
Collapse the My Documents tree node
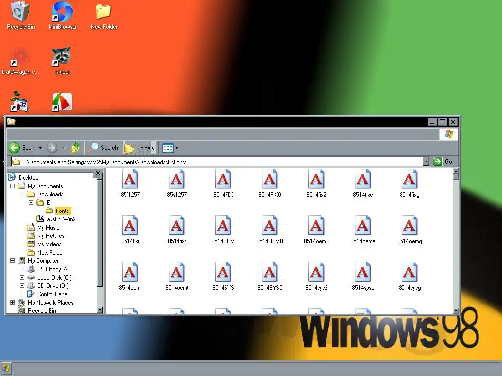pyautogui.click(x=12, y=186)
